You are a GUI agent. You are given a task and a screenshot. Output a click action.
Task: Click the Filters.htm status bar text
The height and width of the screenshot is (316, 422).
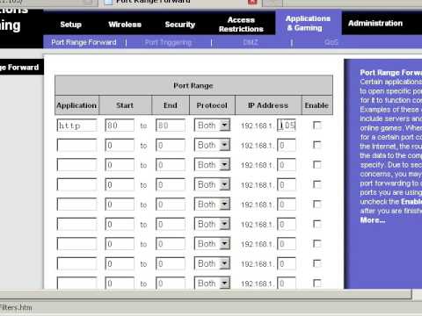point(16,307)
